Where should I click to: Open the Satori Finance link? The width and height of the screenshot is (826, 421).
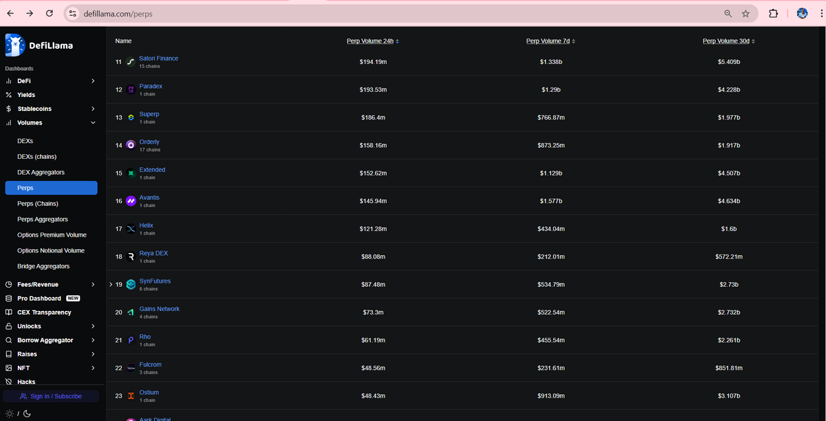point(158,58)
